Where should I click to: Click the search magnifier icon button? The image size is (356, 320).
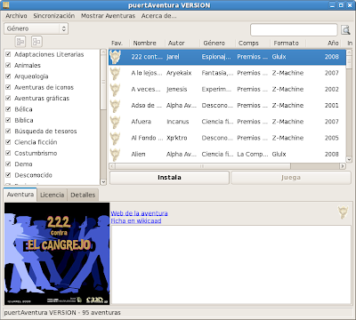(x=345, y=30)
